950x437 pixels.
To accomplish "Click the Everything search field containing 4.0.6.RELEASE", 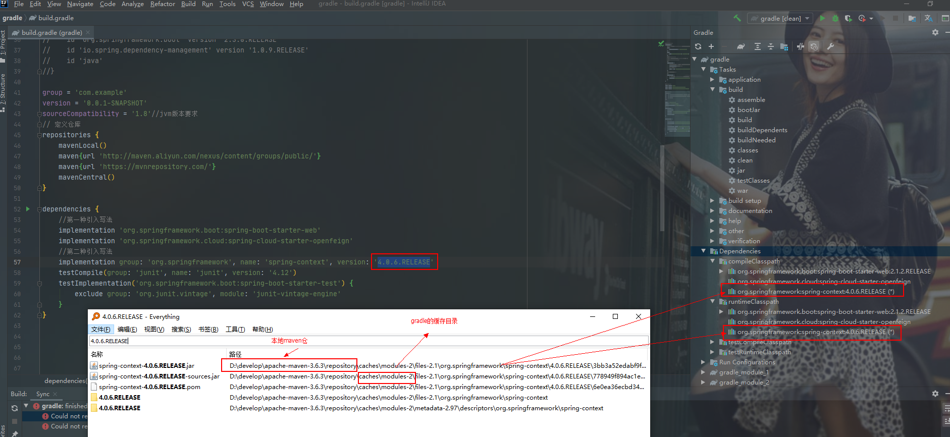I will coord(369,341).
